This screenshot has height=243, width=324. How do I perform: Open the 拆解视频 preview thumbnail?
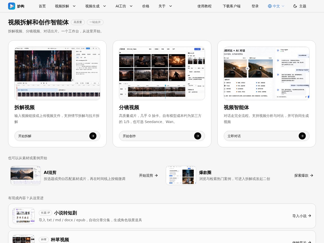click(x=57, y=73)
